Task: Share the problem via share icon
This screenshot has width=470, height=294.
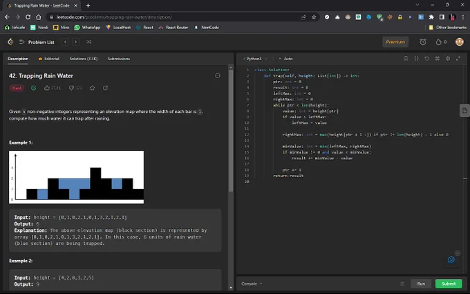Action: (105, 88)
